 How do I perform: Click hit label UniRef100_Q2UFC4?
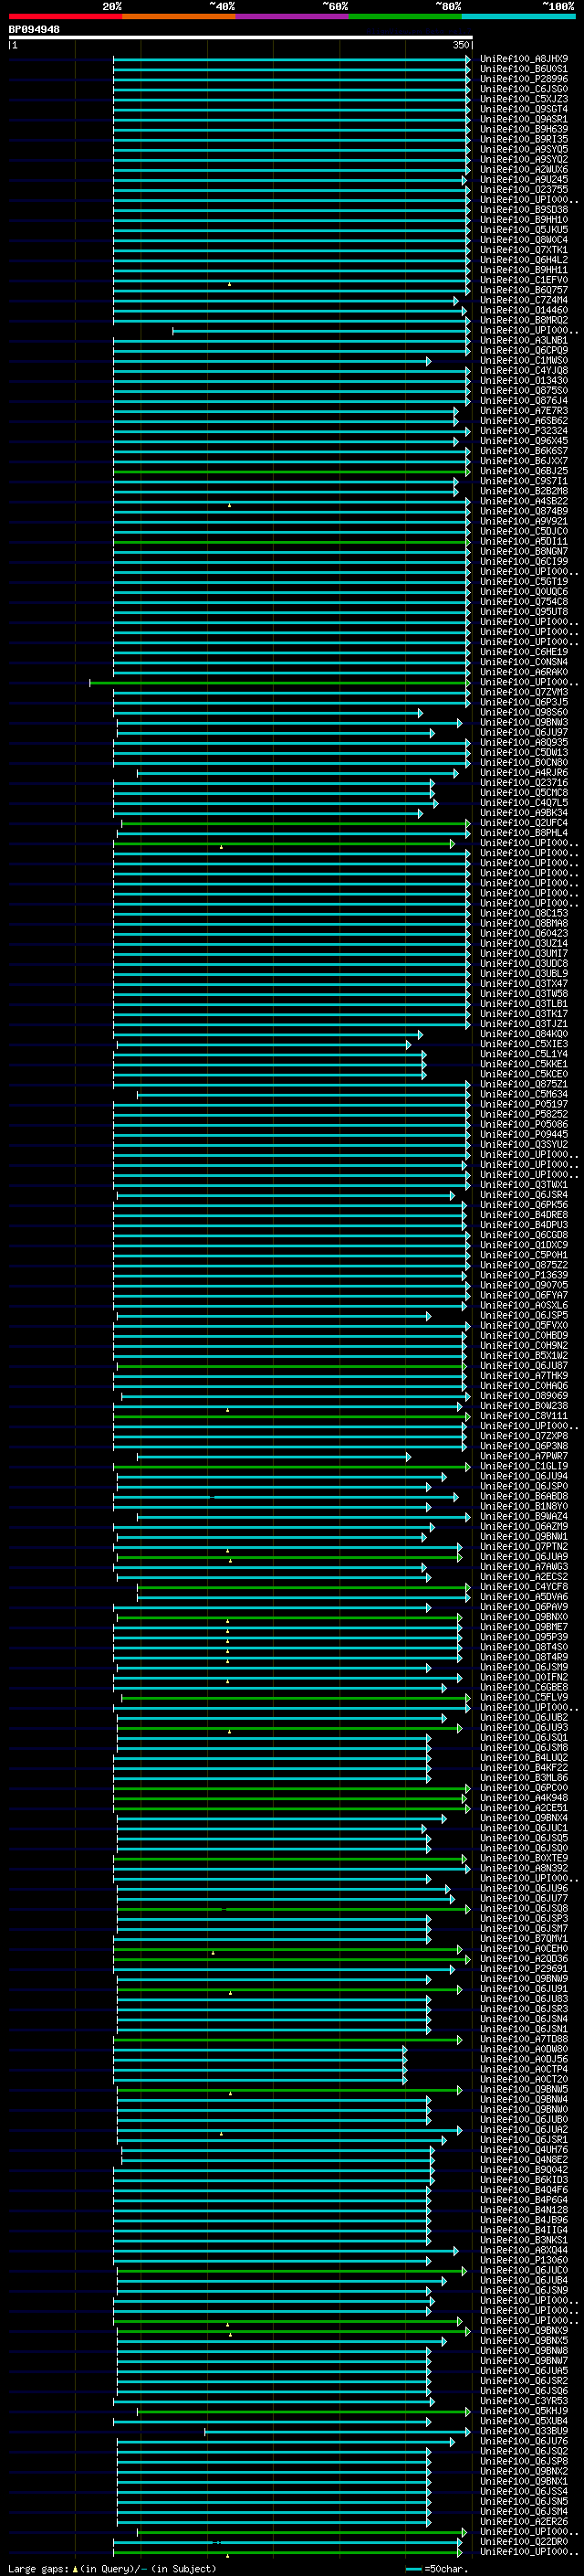click(524, 823)
